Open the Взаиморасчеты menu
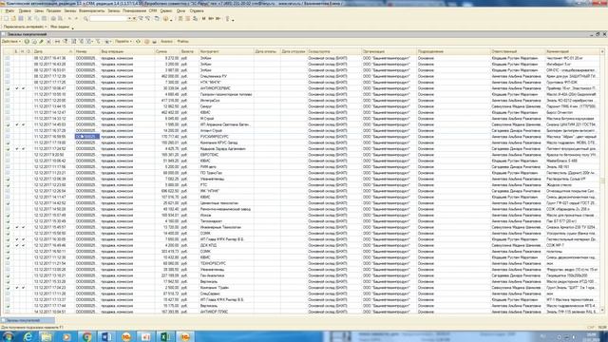Viewport: 608px width, 342px height. 92,10
